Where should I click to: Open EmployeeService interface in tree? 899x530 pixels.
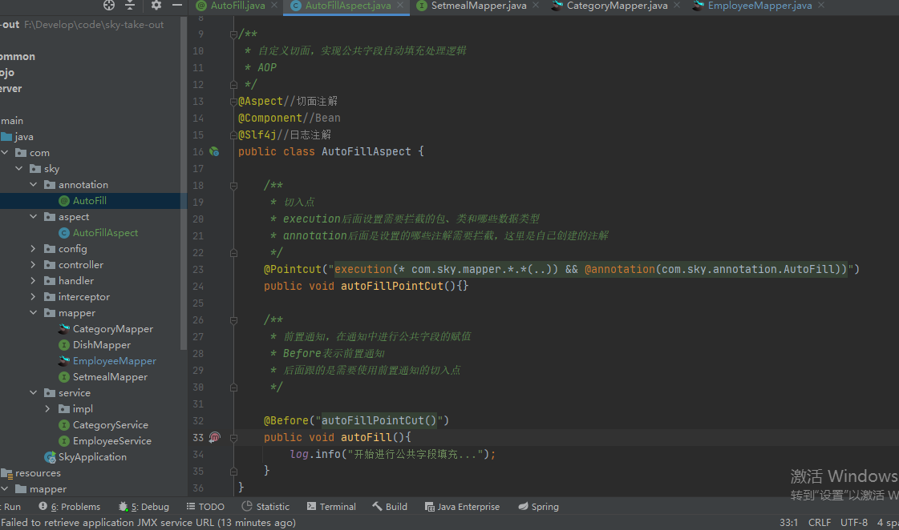111,441
